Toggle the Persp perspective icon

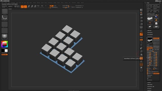point(141,28)
